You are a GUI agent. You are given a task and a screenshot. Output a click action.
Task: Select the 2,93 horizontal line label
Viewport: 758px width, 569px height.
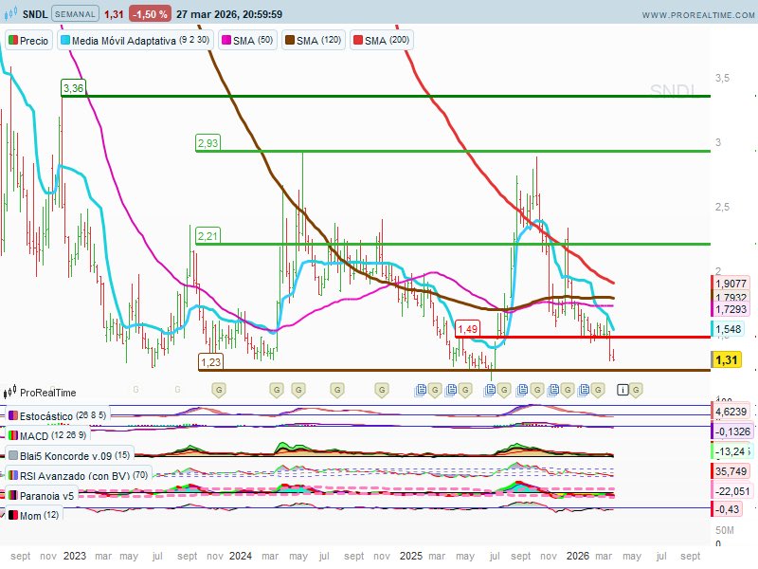pyautogui.click(x=208, y=143)
